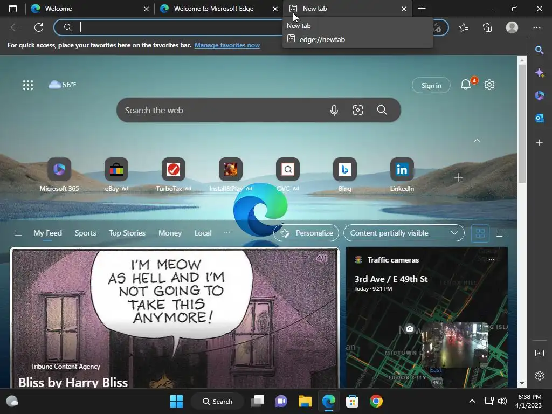Image resolution: width=552 pixels, height=414 pixels.
Task: Click the hide sidebar icon
Action: tap(539, 353)
